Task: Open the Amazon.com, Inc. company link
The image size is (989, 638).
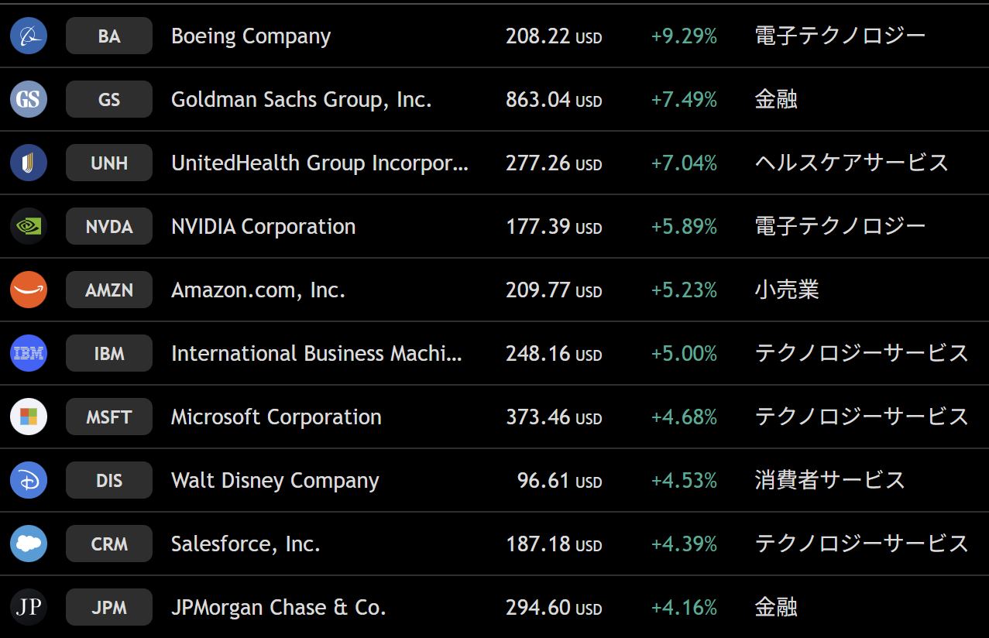Action: point(258,290)
